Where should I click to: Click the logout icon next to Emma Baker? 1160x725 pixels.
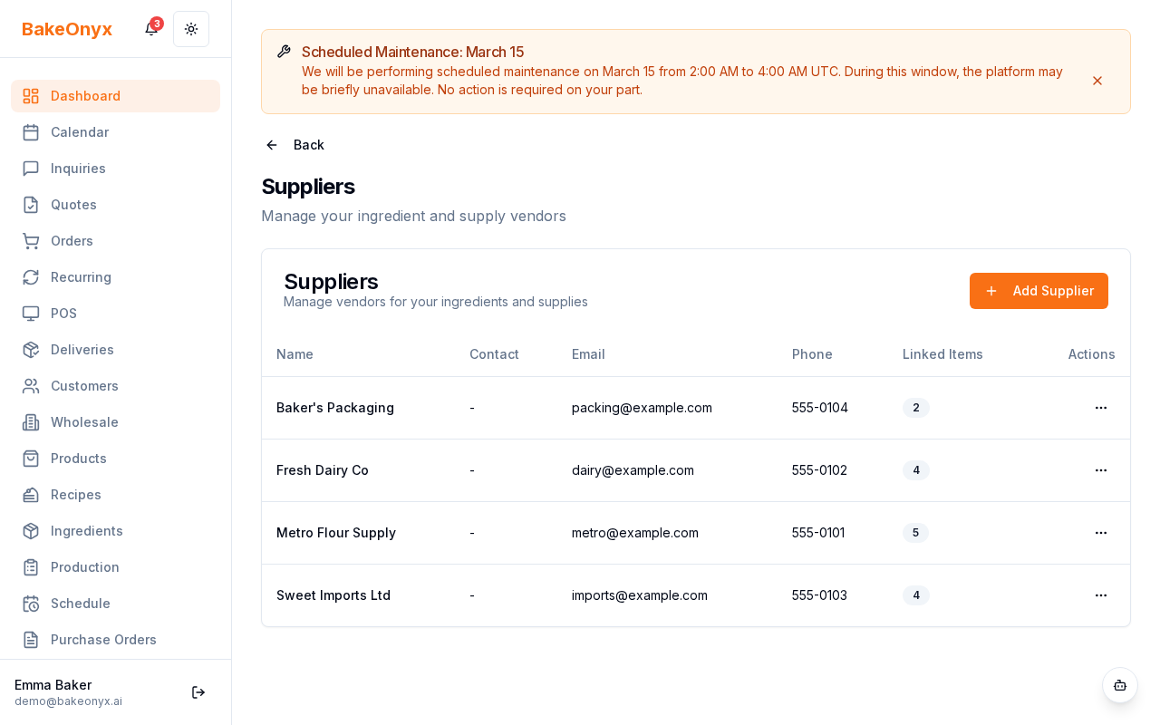pos(198,692)
